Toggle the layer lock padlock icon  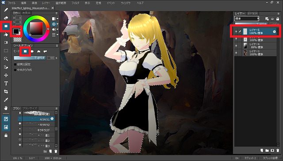pyautogui.click(x=278, y=19)
